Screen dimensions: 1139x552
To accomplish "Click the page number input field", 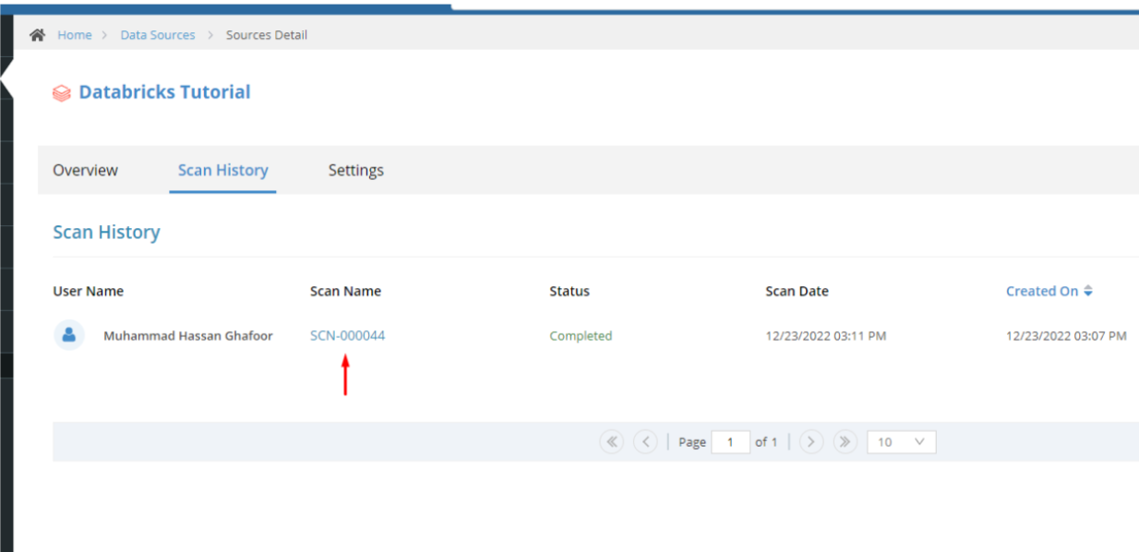I will click(731, 442).
